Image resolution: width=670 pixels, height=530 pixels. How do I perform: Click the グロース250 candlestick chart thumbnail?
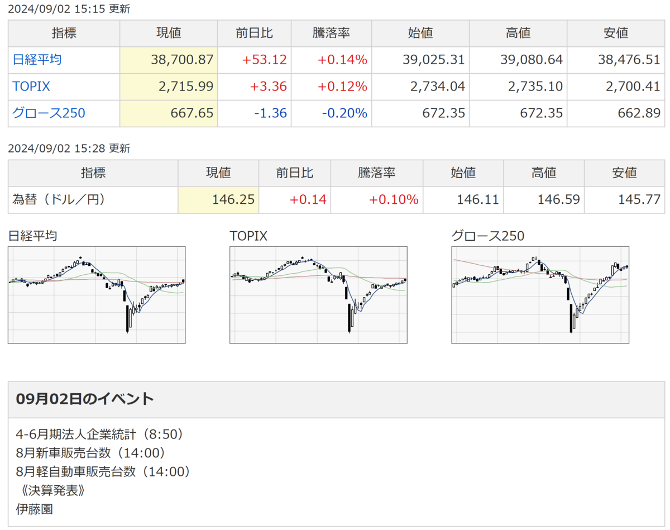[x=540, y=295]
